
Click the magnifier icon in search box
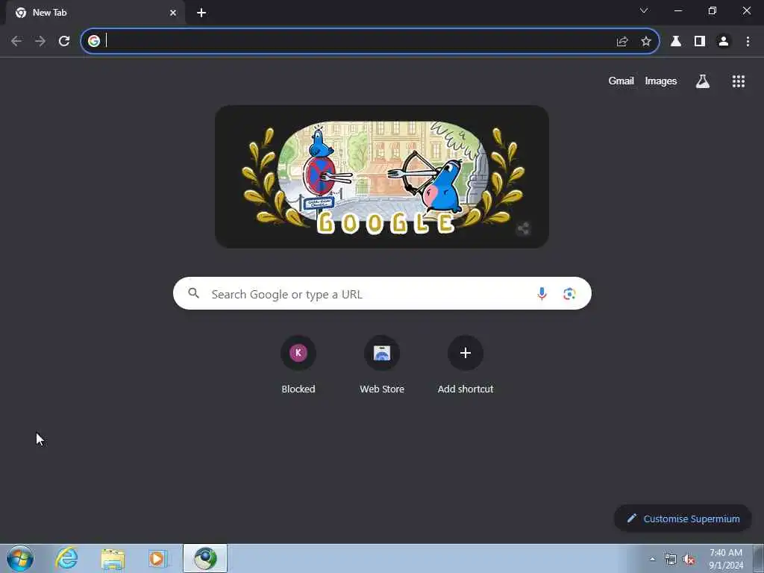click(x=194, y=293)
